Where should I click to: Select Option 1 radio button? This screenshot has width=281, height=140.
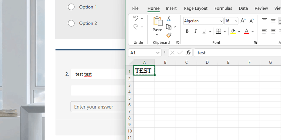71,7
